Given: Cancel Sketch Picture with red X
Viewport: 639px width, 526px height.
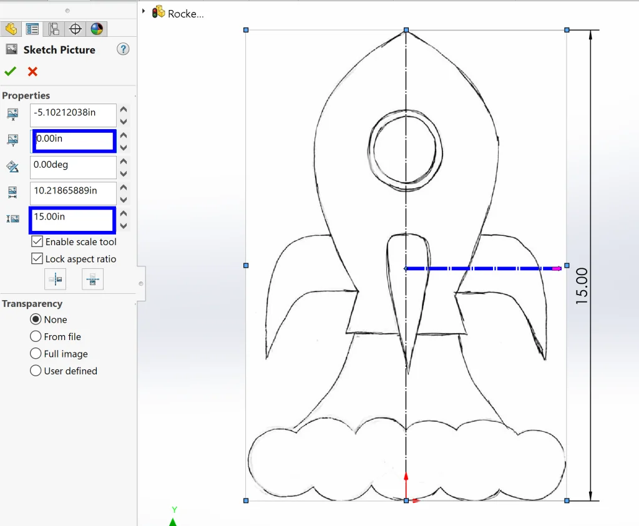Looking at the screenshot, I should pyautogui.click(x=32, y=71).
